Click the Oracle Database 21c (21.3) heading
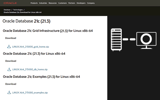Image resolution: width=160 pixels, height=100 pixels. [x=26, y=21]
